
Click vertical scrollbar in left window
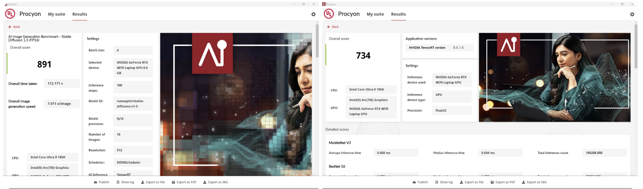coord(317,41)
